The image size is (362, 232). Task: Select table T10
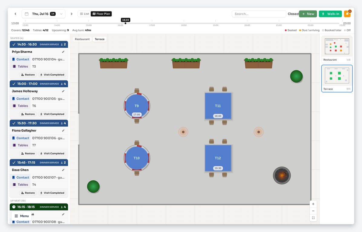(x=137, y=158)
